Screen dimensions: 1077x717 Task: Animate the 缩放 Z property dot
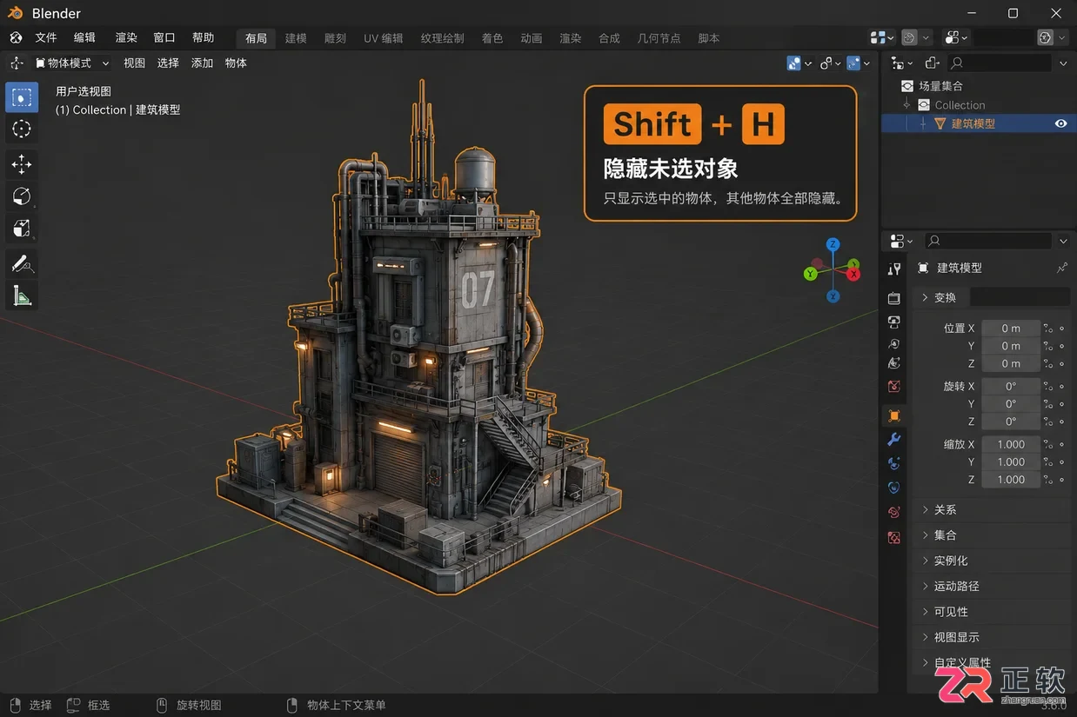point(1061,480)
